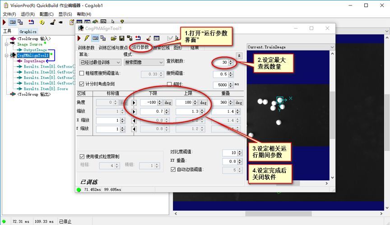The width and height of the screenshot is (390, 225).
Task: Select Results.Item[0].Score in the tree
Action: pos(46,89)
